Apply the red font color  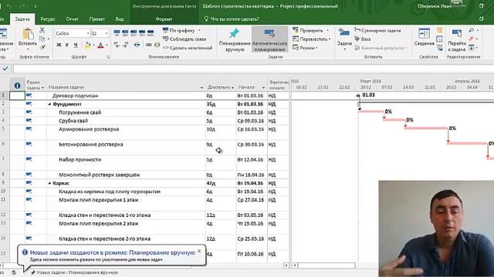coord(100,45)
